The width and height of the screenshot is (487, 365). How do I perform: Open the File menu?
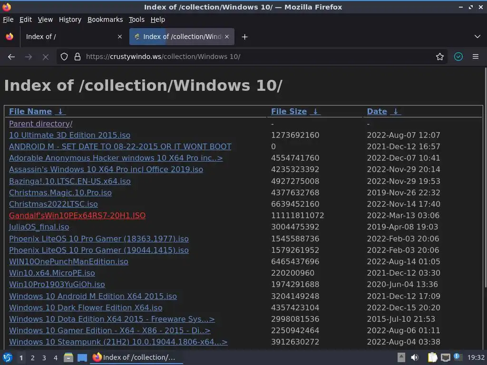pos(8,19)
